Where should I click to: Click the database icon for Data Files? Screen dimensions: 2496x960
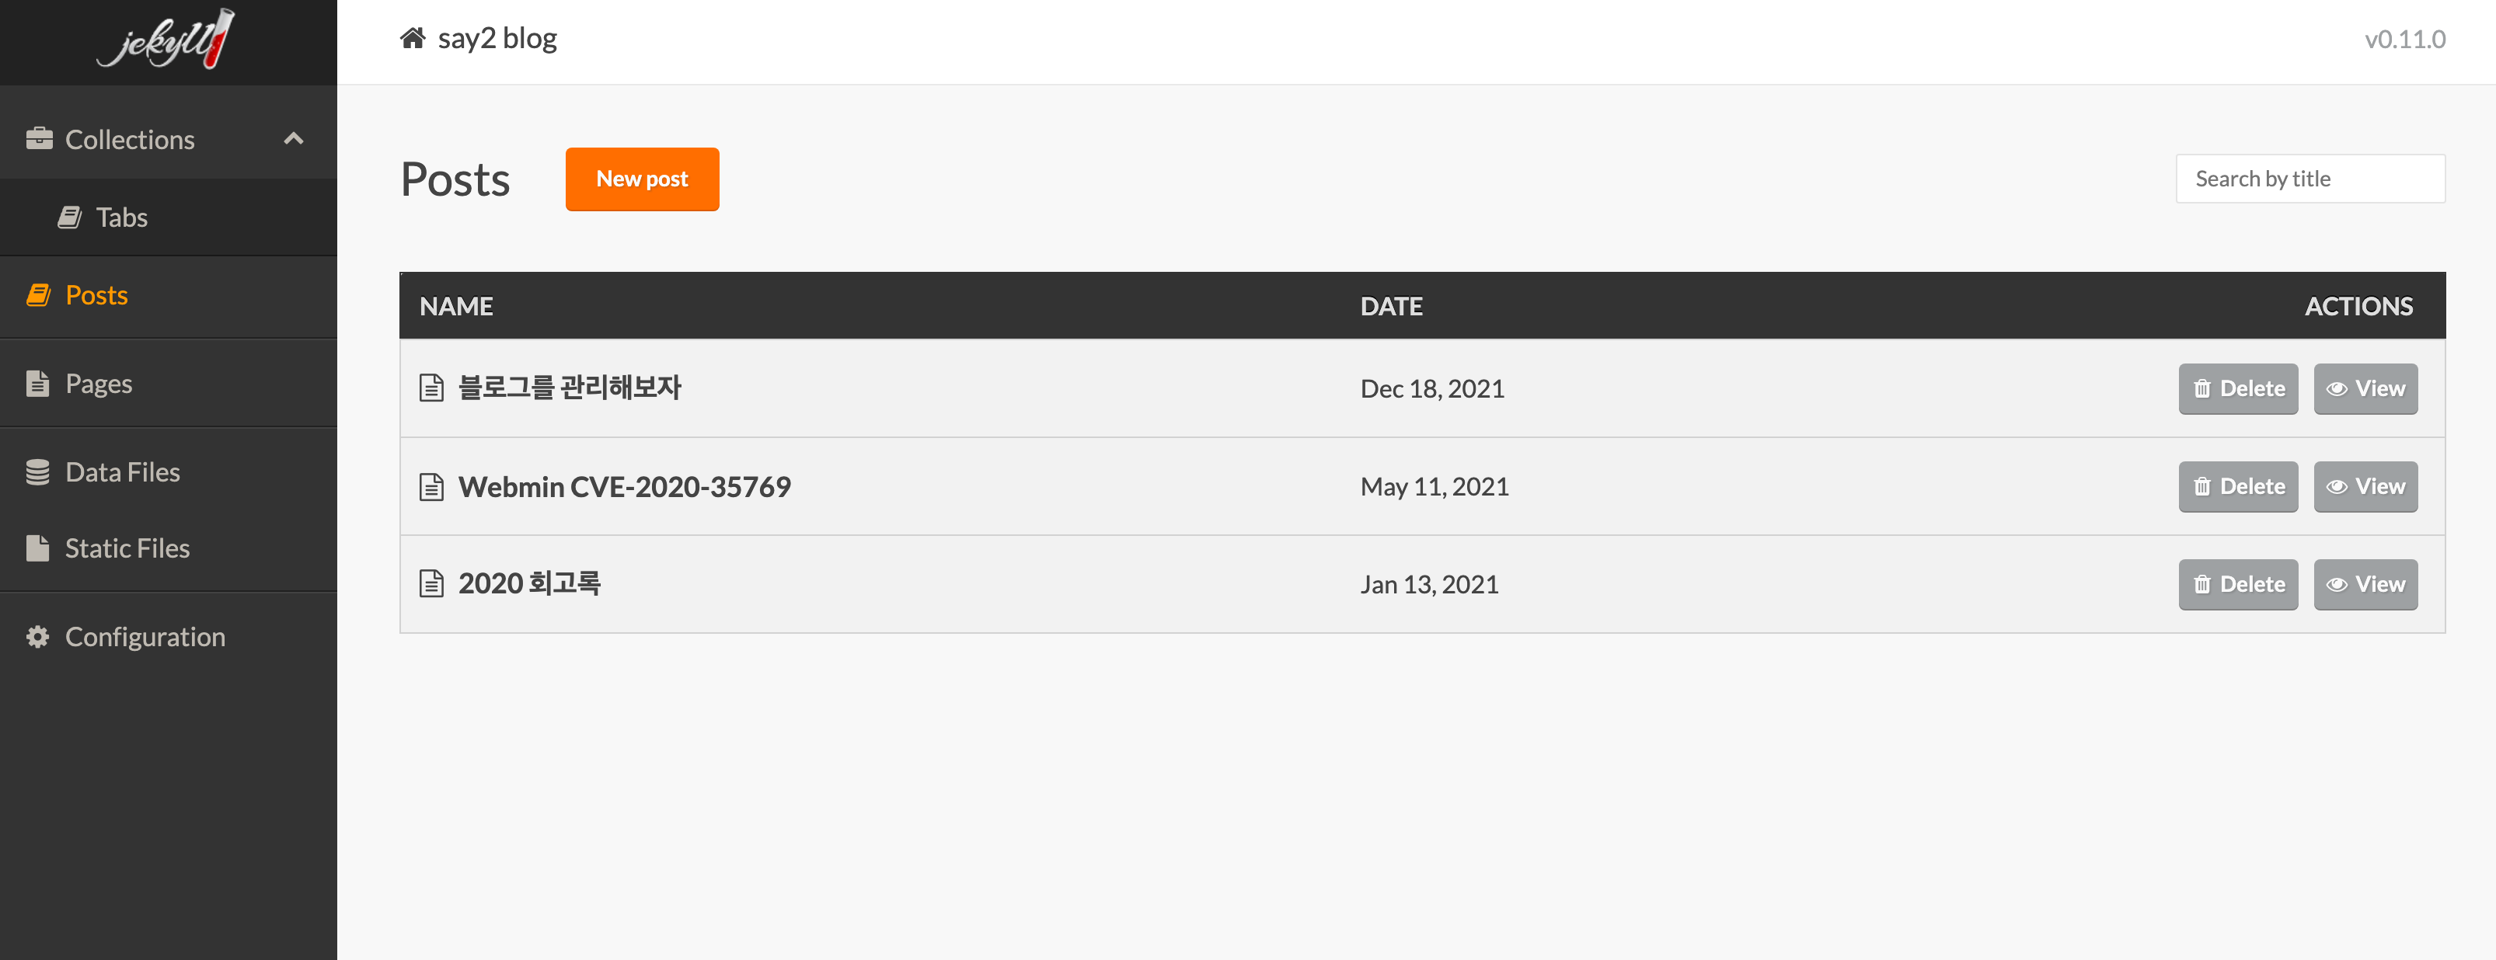pos(38,471)
